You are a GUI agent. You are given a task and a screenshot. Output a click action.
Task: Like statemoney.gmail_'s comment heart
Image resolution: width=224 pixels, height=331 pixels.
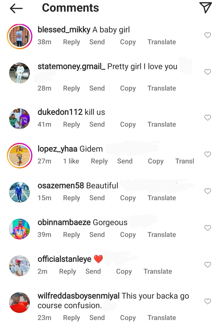[x=208, y=72]
